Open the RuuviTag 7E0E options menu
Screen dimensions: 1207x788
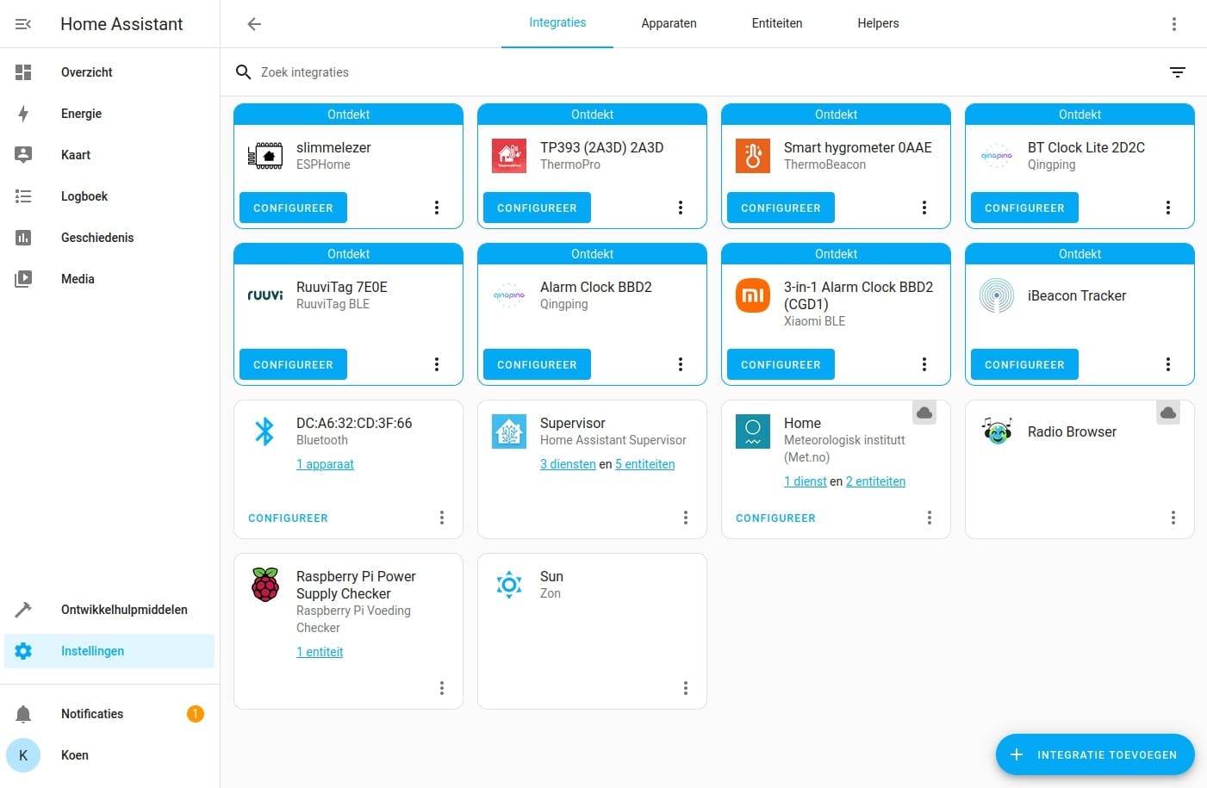point(437,364)
